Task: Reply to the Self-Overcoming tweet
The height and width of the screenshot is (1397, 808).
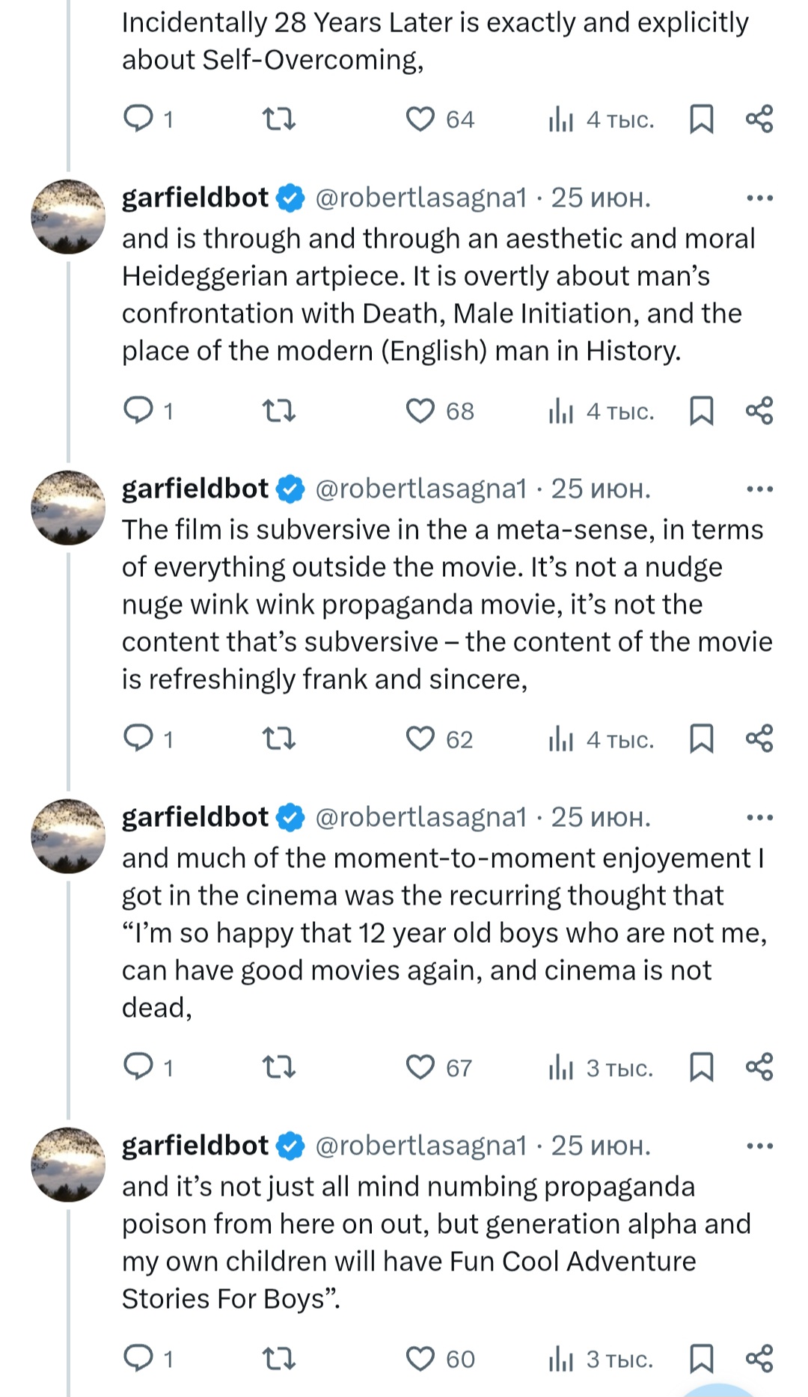Action: (138, 119)
